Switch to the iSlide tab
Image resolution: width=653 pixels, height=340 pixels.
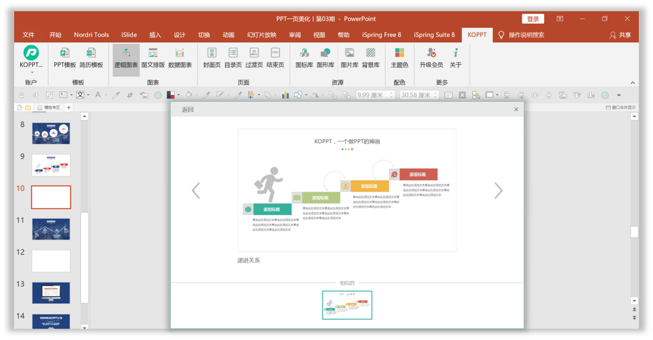[129, 35]
